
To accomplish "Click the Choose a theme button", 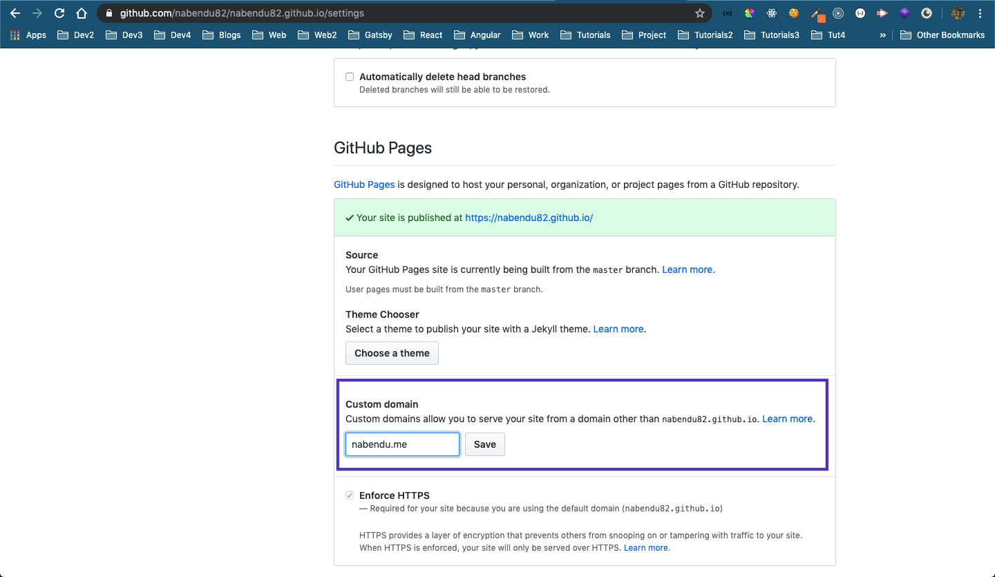I will (392, 353).
